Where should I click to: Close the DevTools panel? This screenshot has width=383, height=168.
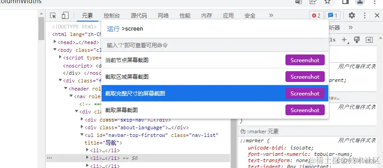377,16
